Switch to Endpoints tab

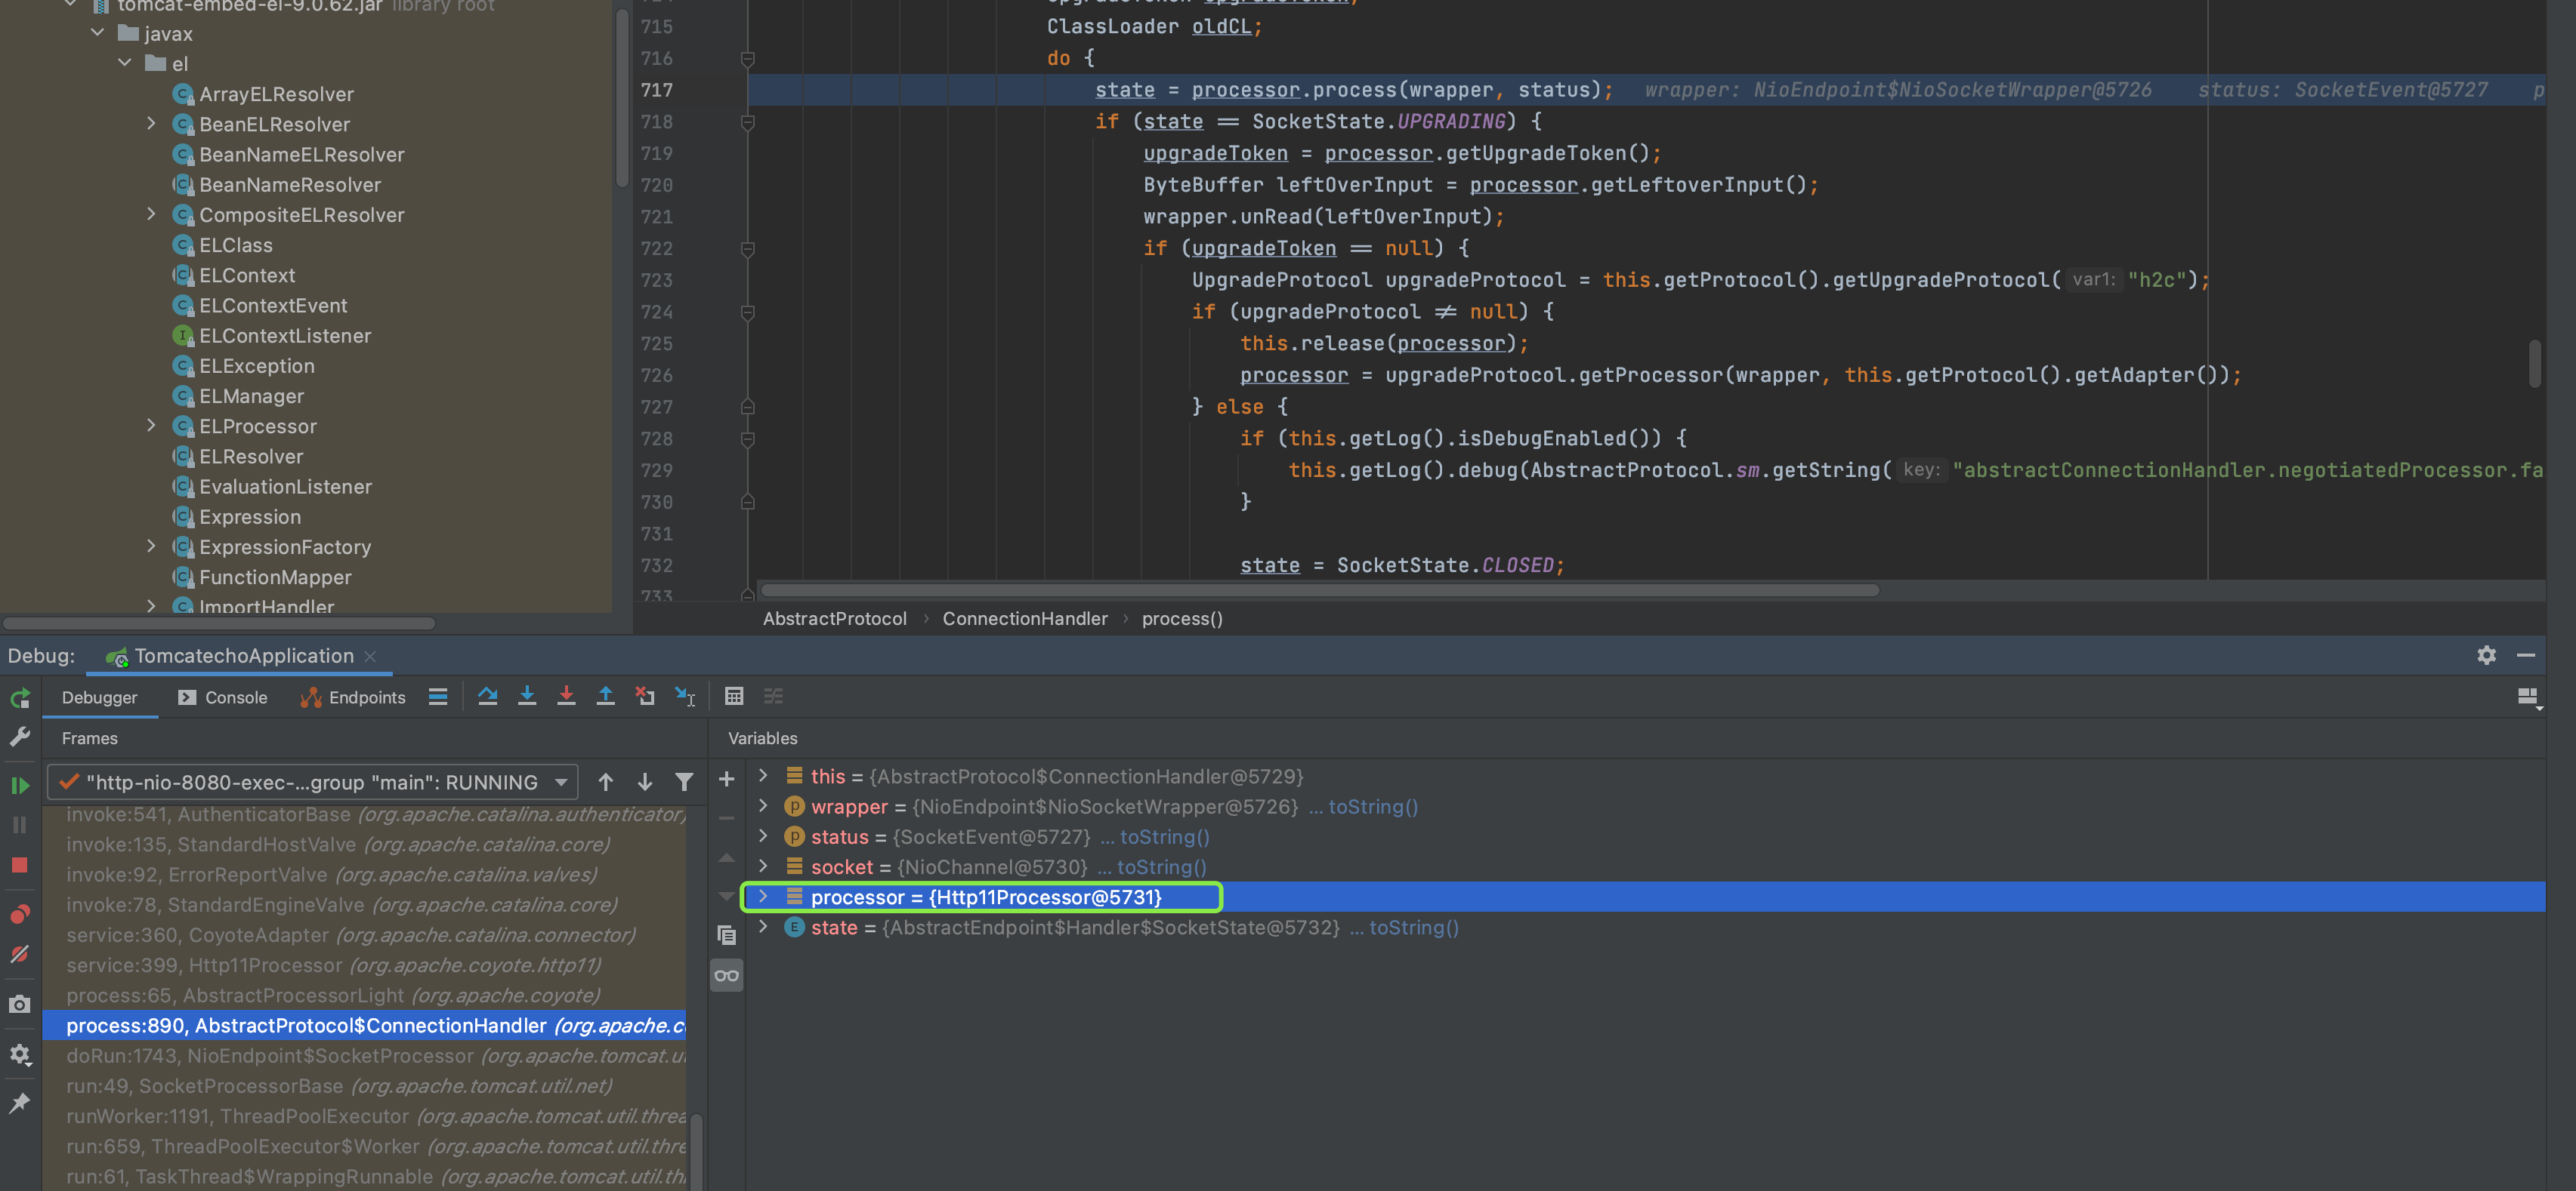click(x=353, y=697)
